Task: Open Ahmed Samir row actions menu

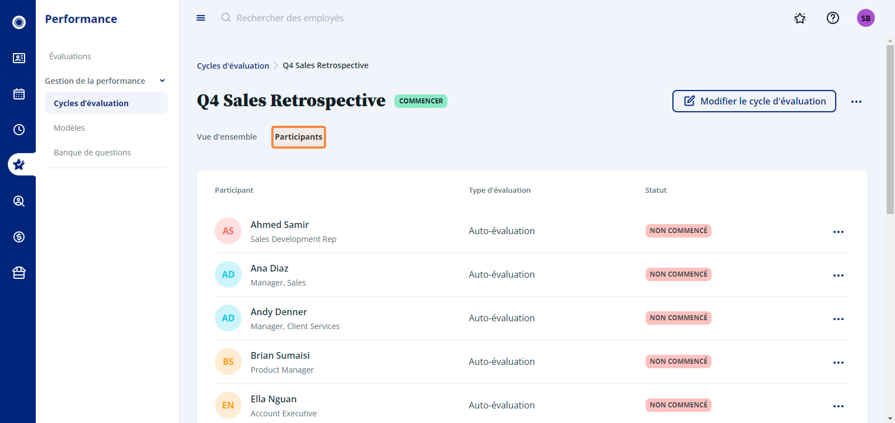Action: pyautogui.click(x=838, y=231)
